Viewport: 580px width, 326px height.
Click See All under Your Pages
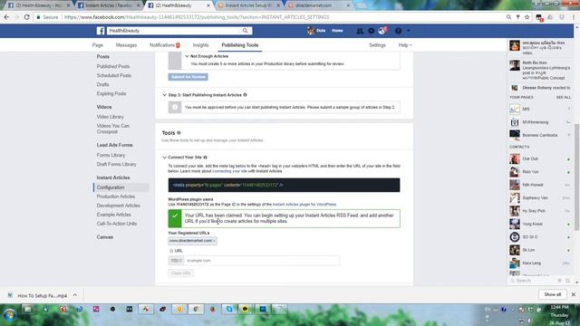[x=564, y=97]
